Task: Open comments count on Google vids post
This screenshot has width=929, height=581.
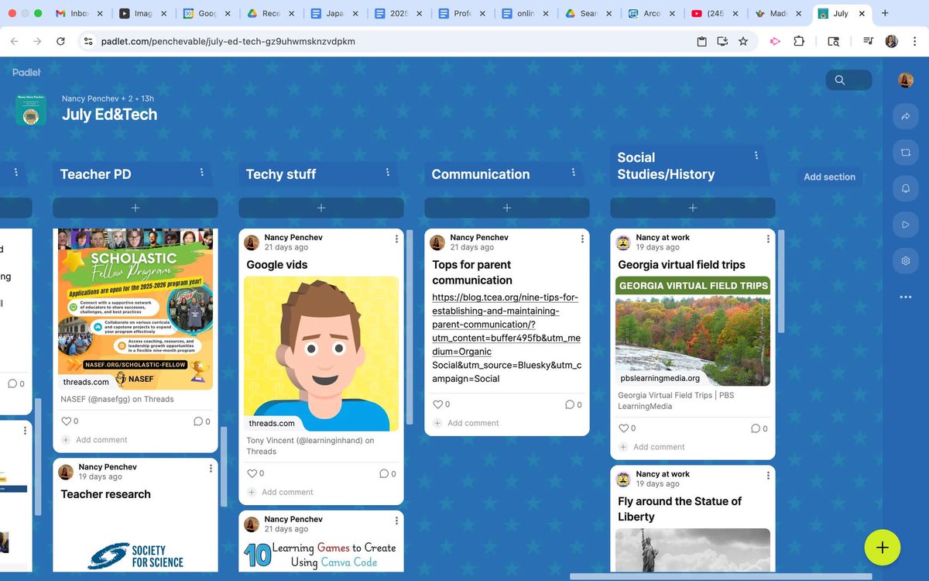Action: (x=387, y=473)
